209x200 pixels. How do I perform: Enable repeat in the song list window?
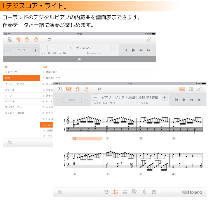(x=49, y=40)
